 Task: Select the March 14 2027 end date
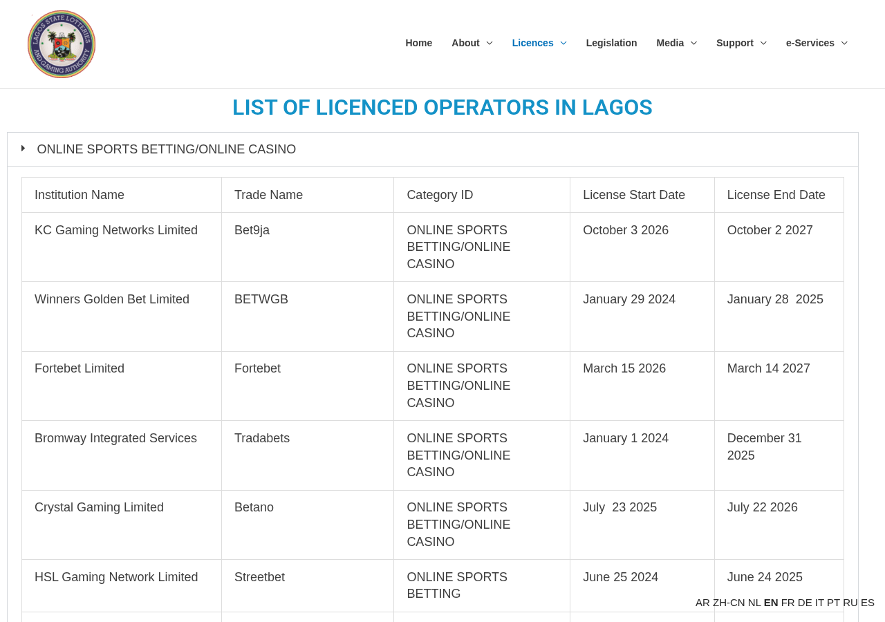(779, 386)
